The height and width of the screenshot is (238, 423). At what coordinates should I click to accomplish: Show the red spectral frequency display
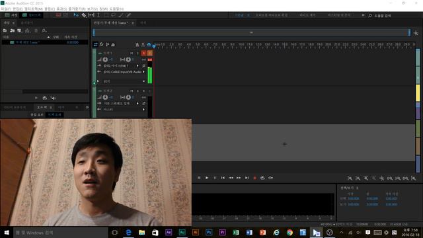pos(58,15)
